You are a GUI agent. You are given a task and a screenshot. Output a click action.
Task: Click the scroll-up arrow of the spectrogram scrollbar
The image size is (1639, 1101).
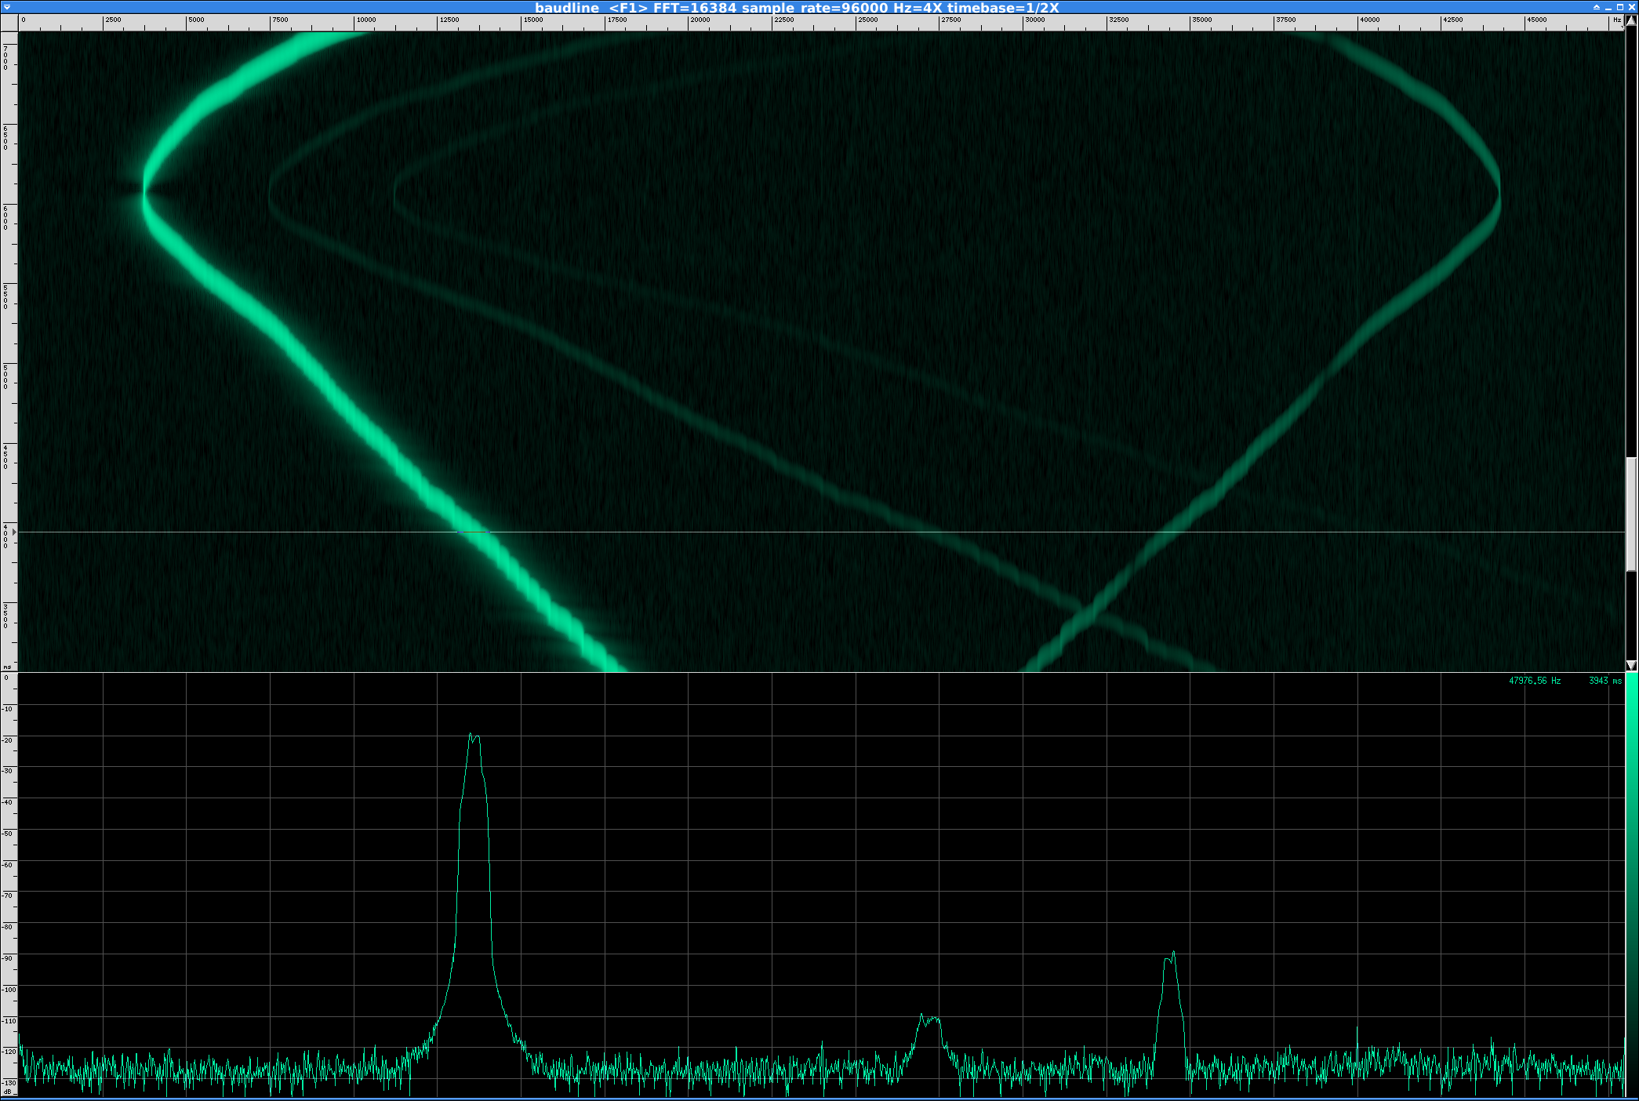coord(1631,20)
